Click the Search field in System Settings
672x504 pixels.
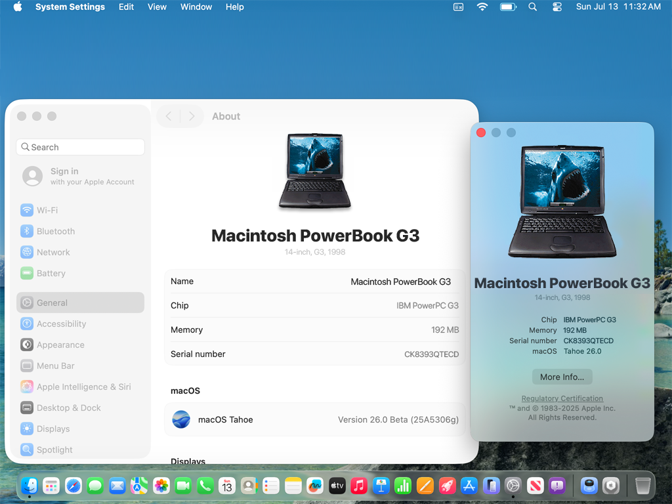(x=81, y=147)
